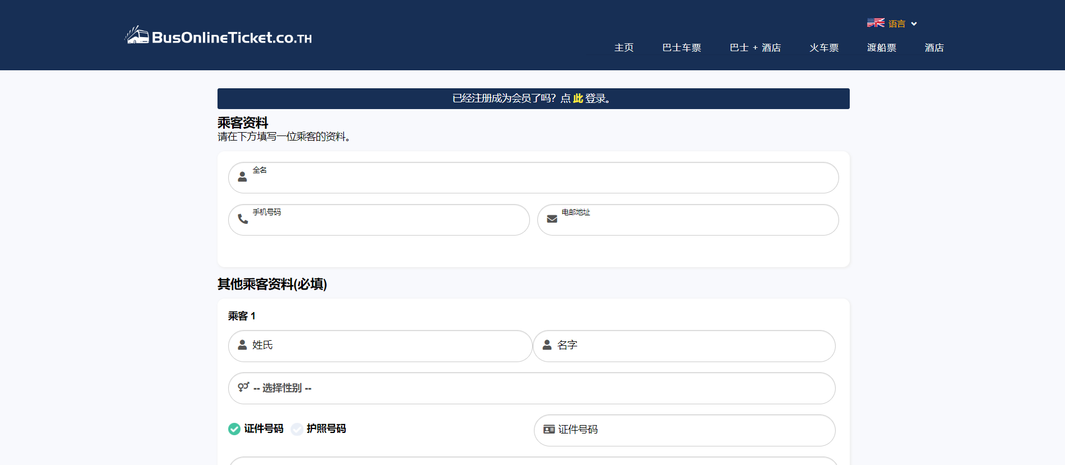Click the 其他乘客资料(必填) heading
This screenshot has width=1065, height=465.
(272, 284)
